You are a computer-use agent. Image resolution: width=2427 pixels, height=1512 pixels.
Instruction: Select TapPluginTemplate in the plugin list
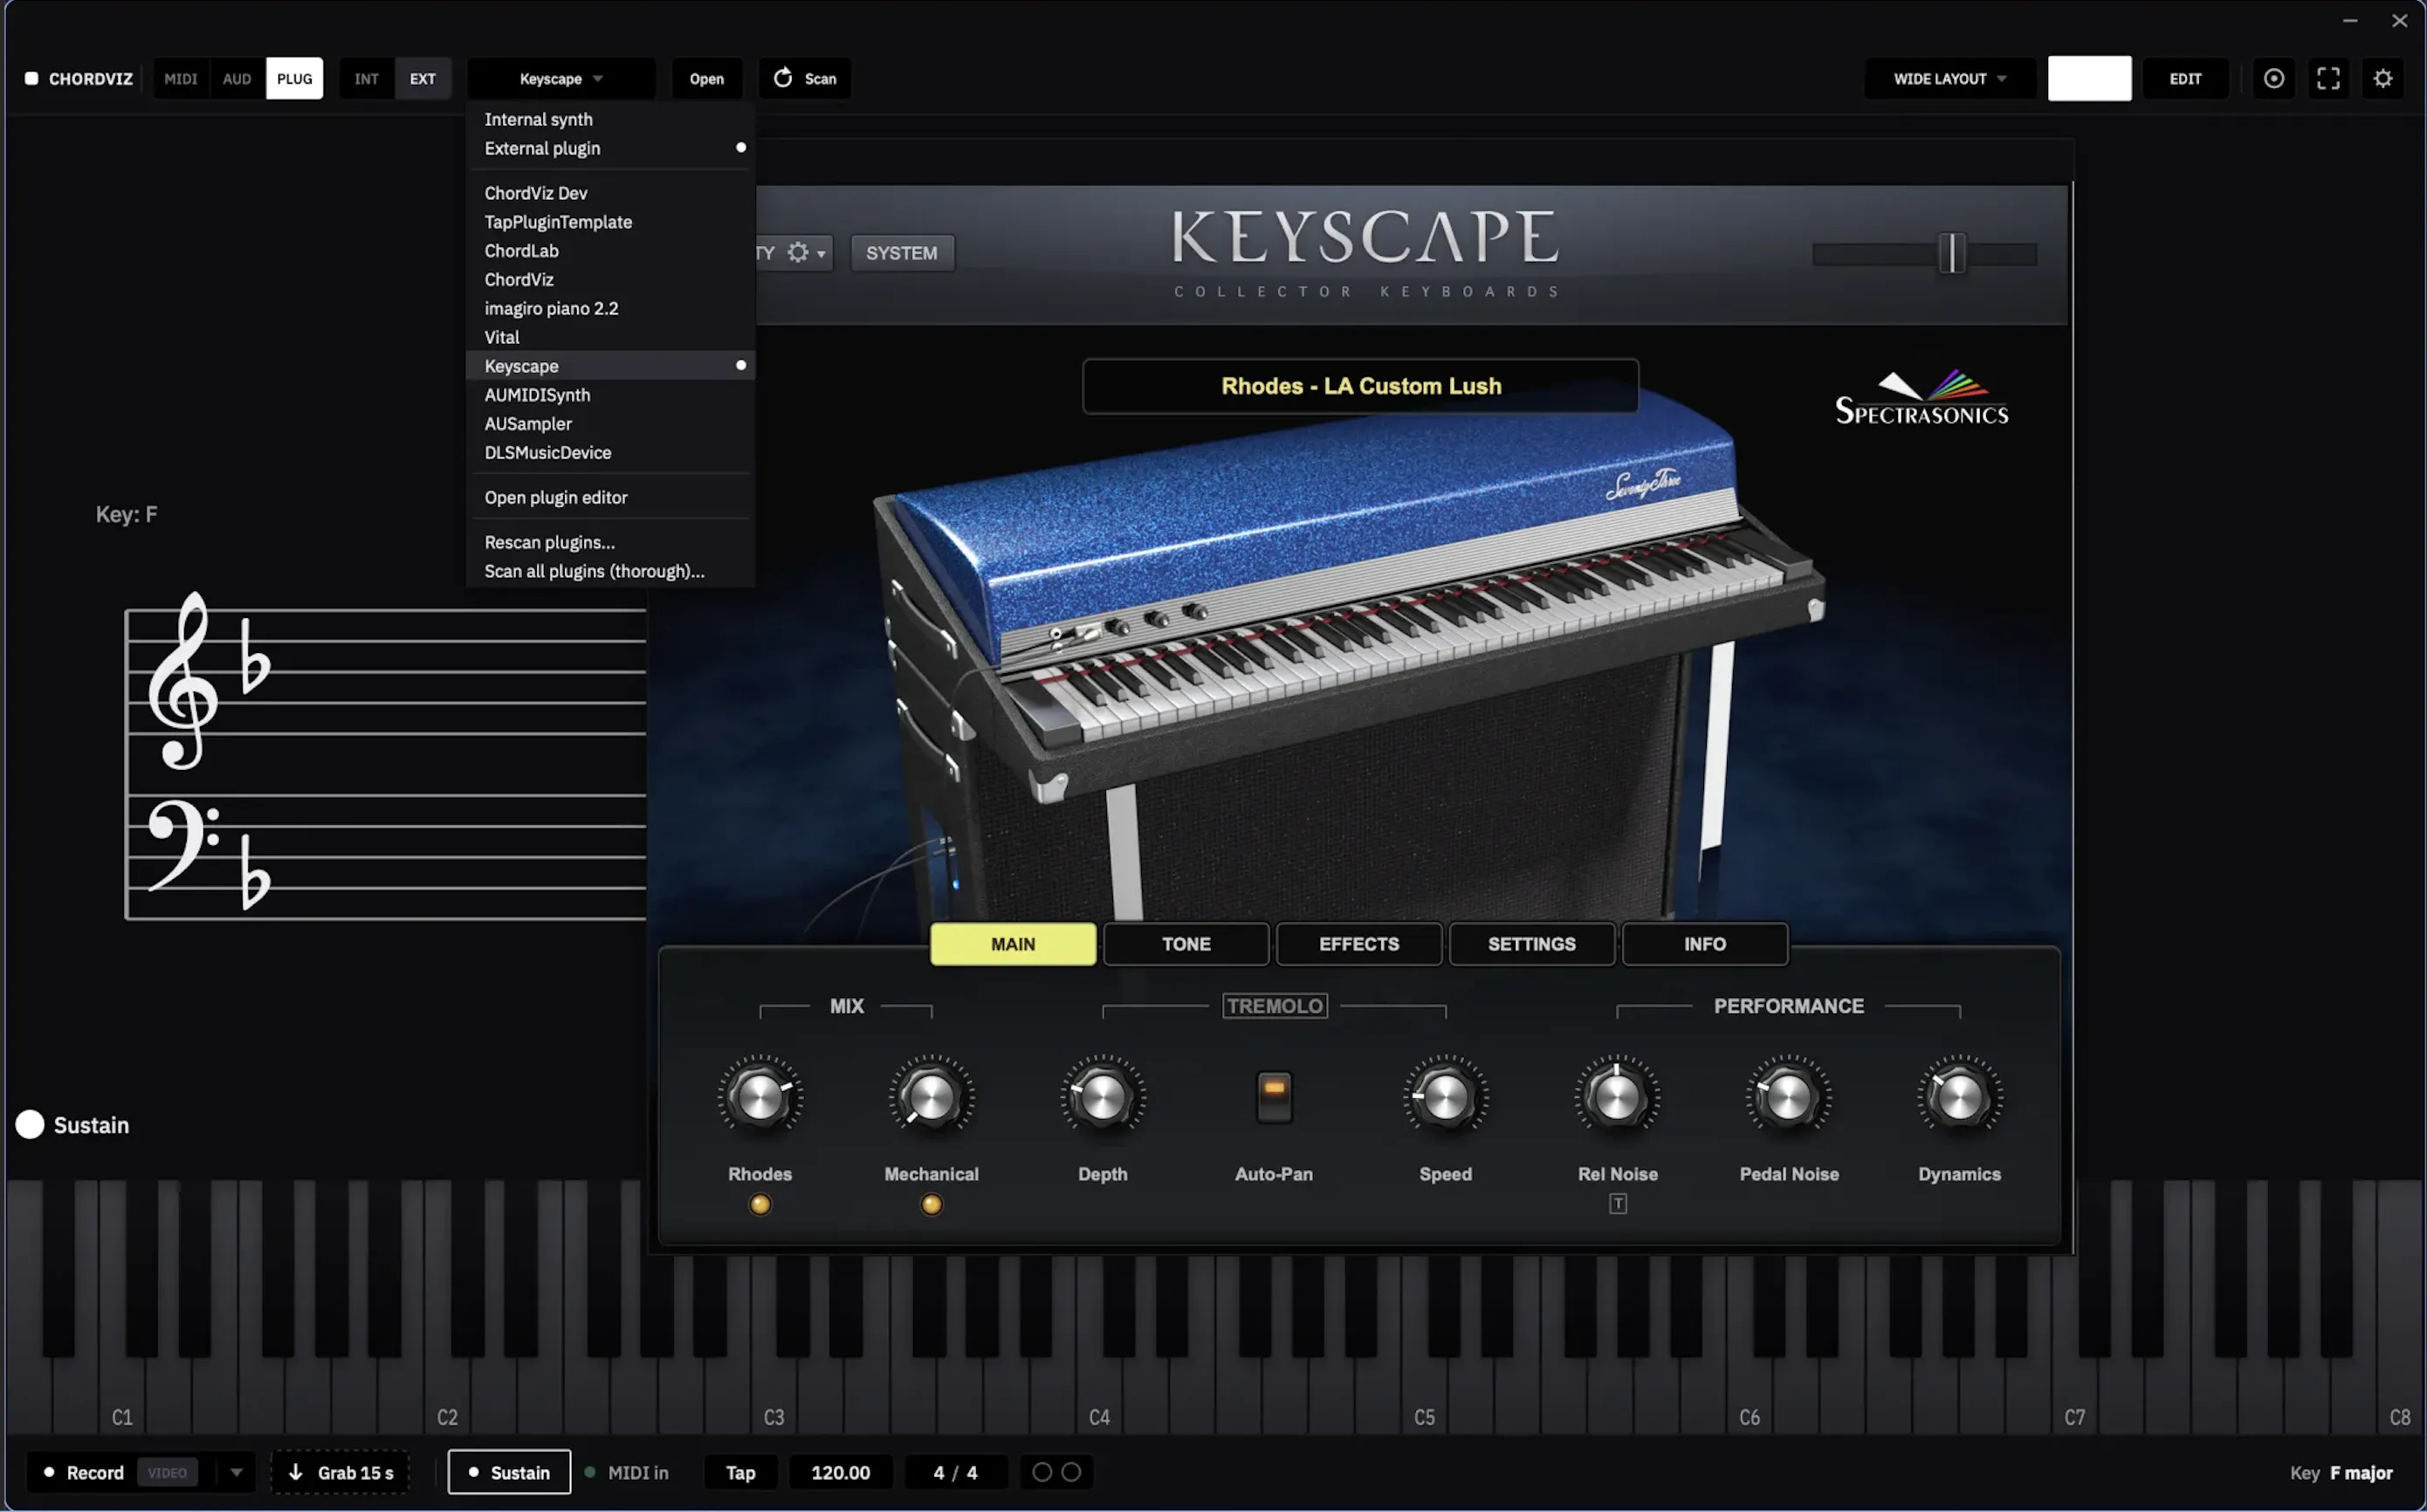(x=610, y=222)
